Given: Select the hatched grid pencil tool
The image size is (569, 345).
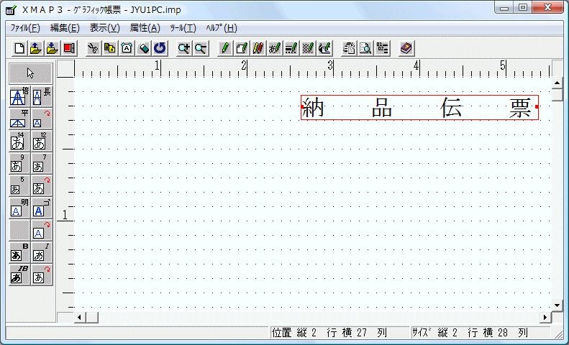Looking at the screenshot, I should coord(308,48).
